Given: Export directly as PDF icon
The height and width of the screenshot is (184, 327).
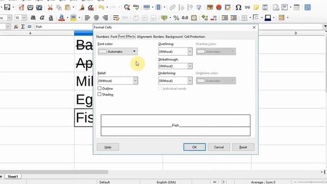Looking at the screenshot, I should click(x=21, y=7).
